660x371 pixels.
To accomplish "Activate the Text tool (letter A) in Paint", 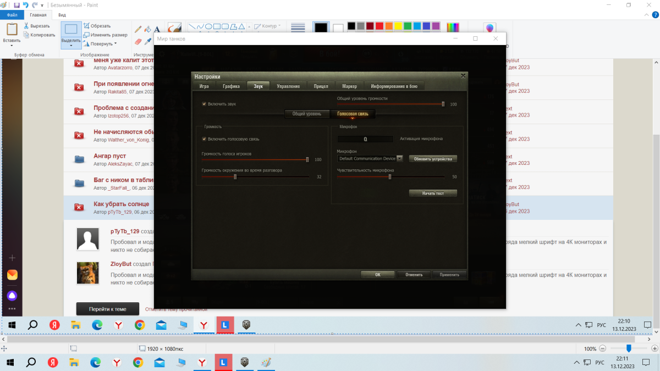I will [x=157, y=29].
